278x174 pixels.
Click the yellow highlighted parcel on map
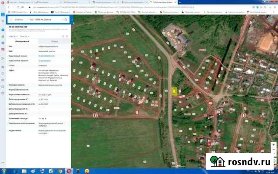coord(174,91)
